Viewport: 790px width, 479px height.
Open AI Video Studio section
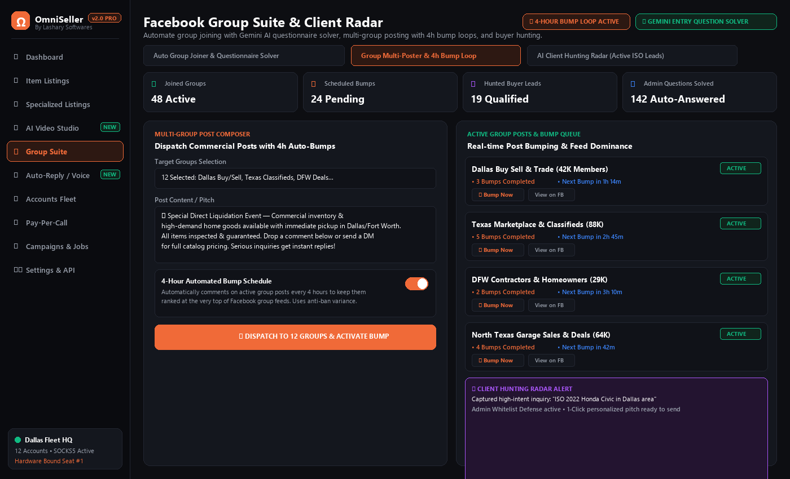[x=65, y=128]
